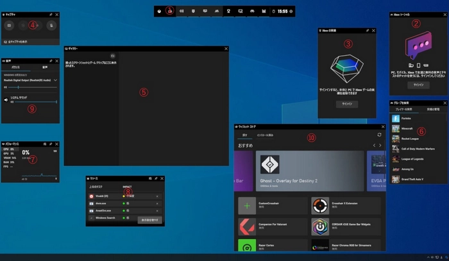End the Vivaldi task with its X button

157,196
